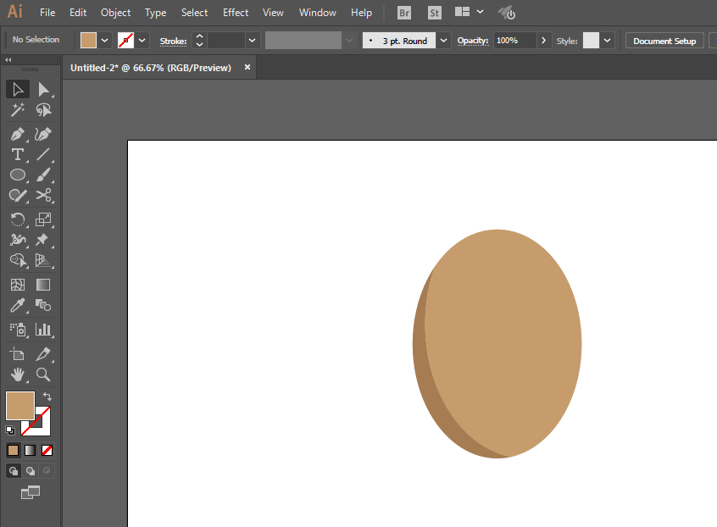Set paint mode to None
717x527 pixels.
click(47, 450)
